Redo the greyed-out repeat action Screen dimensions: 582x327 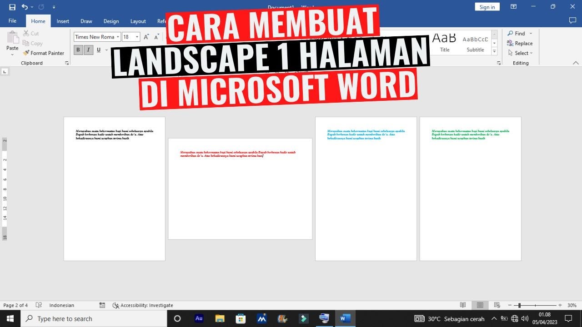(x=41, y=7)
